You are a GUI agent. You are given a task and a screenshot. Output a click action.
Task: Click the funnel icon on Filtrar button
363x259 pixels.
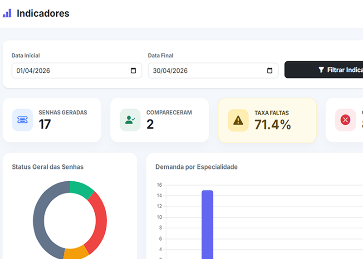tap(321, 70)
